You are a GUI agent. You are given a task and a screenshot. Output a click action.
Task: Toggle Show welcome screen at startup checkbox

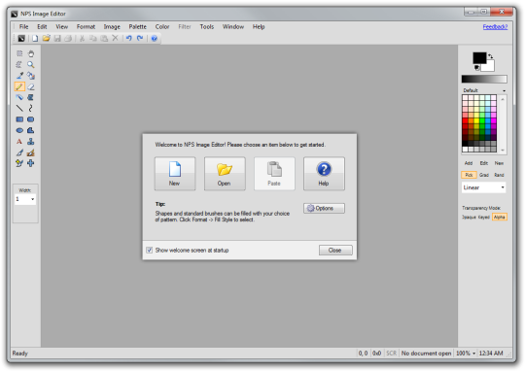(150, 251)
